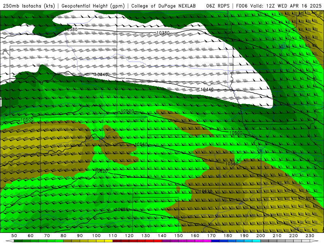Click the 160 value on the color scale
Image resolution: width=324 pixels, height=243 pixels.
click(x=195, y=236)
